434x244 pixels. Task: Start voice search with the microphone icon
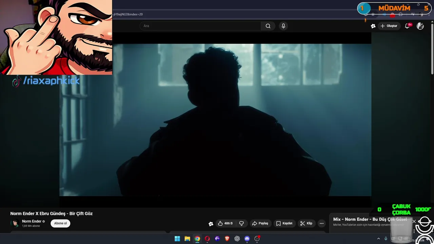click(x=283, y=26)
